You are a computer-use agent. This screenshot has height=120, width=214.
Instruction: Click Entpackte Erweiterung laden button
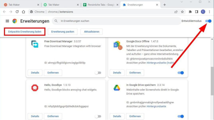(25, 32)
